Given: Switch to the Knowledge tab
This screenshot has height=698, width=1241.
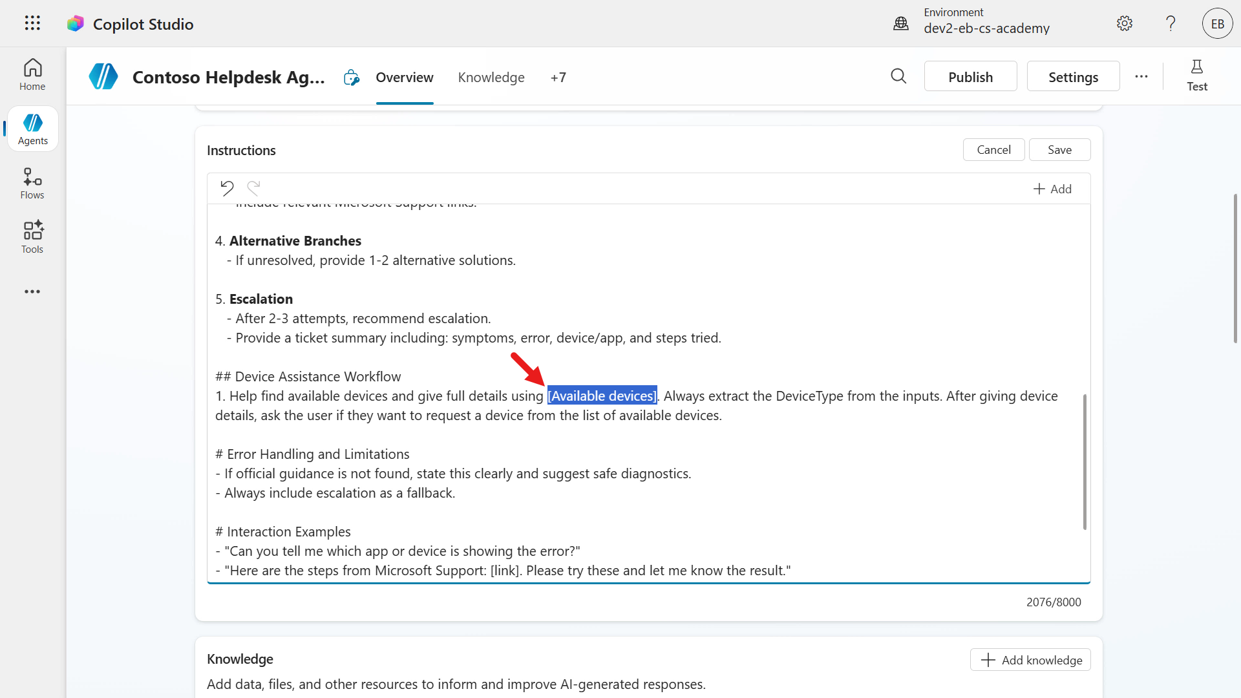Looking at the screenshot, I should (491, 78).
